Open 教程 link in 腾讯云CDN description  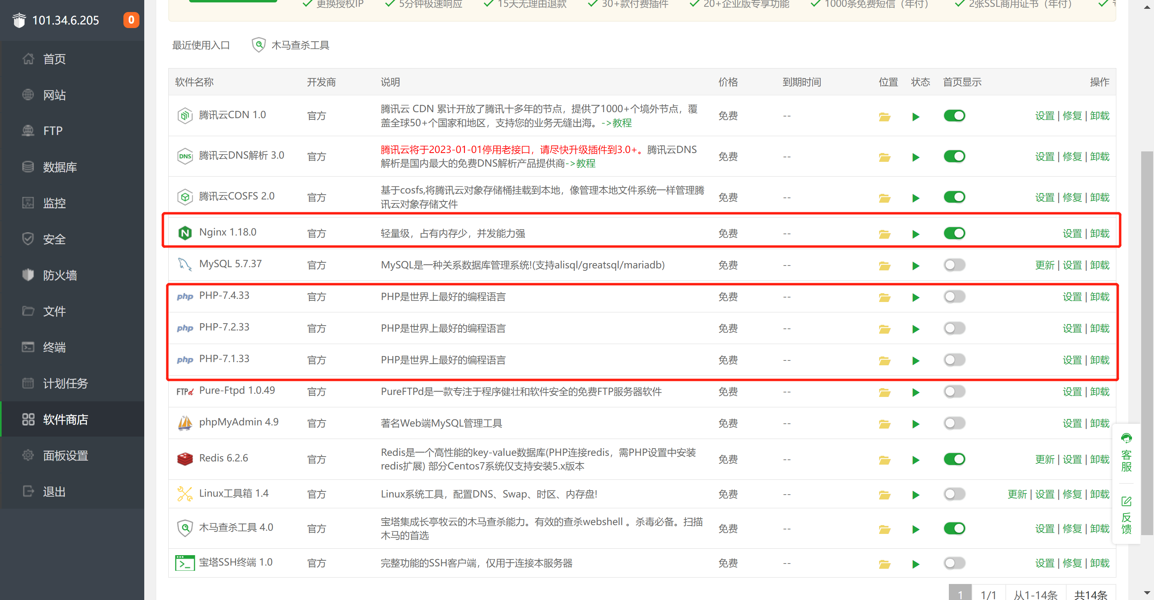click(622, 123)
